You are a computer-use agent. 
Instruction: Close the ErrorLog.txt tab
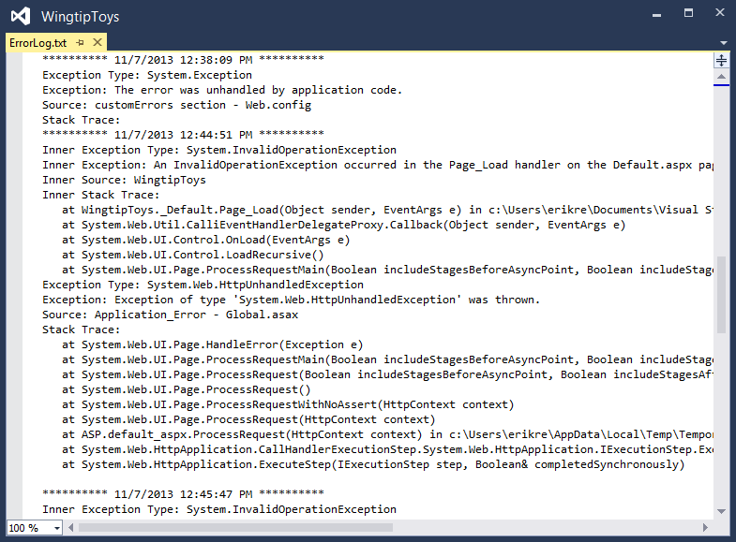click(98, 42)
